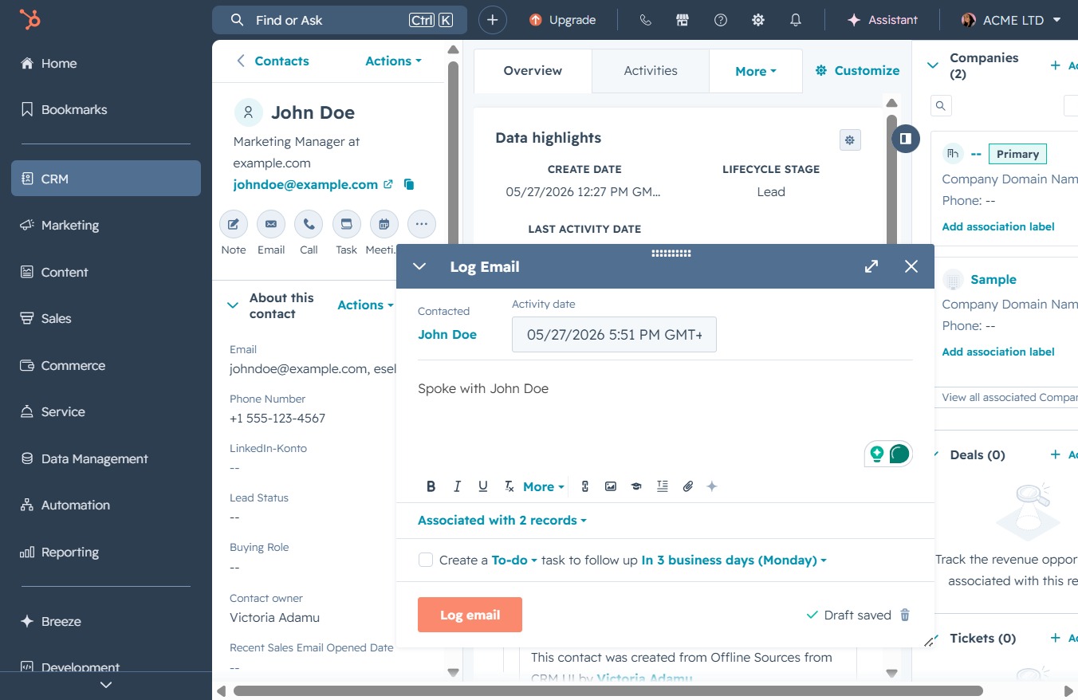
Task: Click the Call activity icon
Action: (x=309, y=225)
